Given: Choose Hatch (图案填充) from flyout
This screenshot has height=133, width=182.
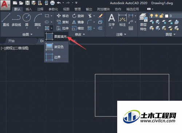Looking at the screenshot, I should point(56,36).
